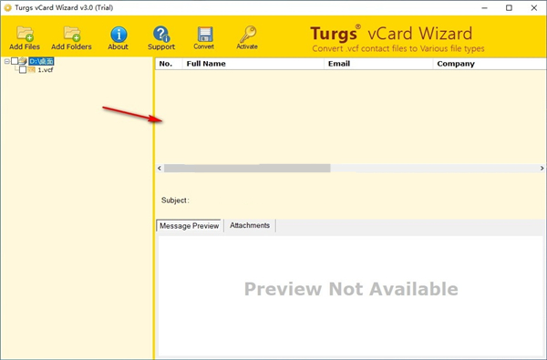
Task: Click the scroll right arrow
Action: (x=542, y=168)
